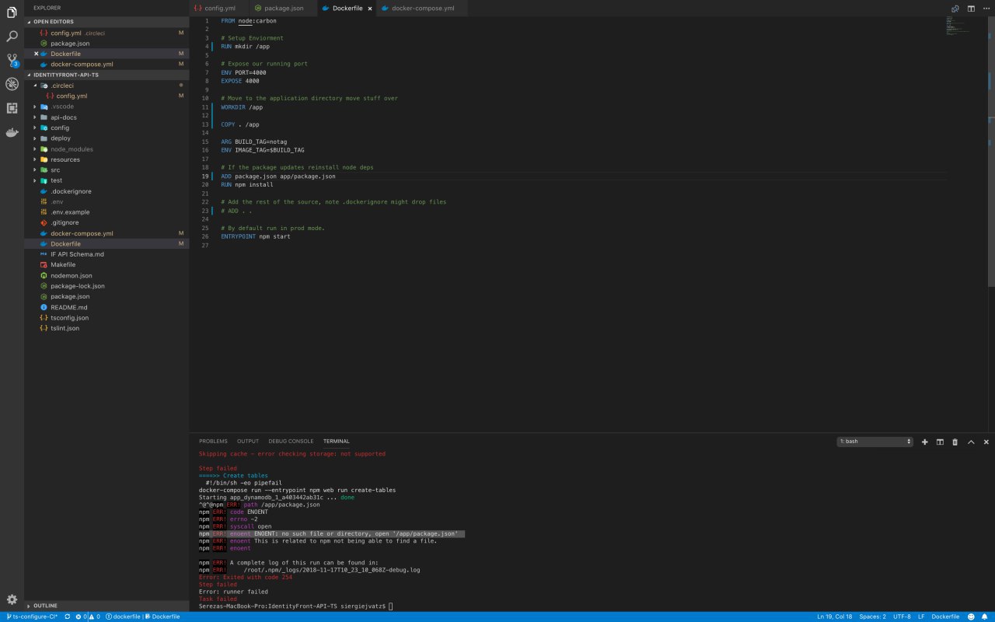Open the Debug view in activity bar
Image resolution: width=995 pixels, height=622 pixels.
click(x=12, y=84)
